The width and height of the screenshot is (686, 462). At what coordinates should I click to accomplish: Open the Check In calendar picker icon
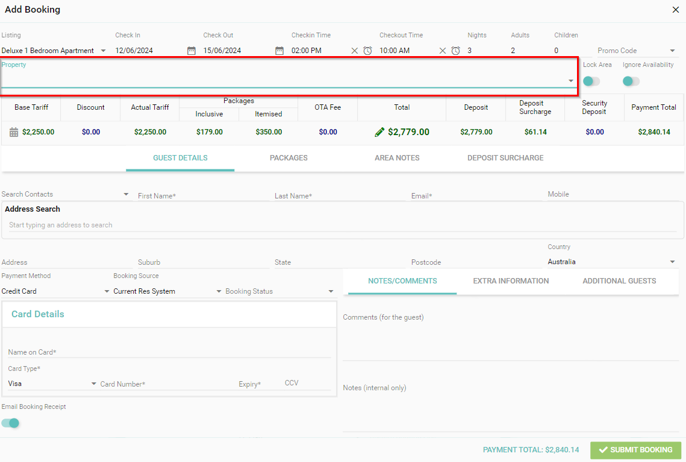pos(192,51)
